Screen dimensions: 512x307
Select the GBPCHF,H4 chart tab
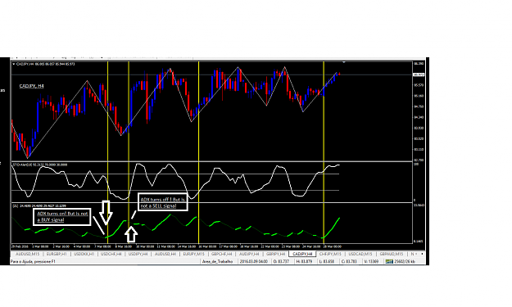(221, 254)
